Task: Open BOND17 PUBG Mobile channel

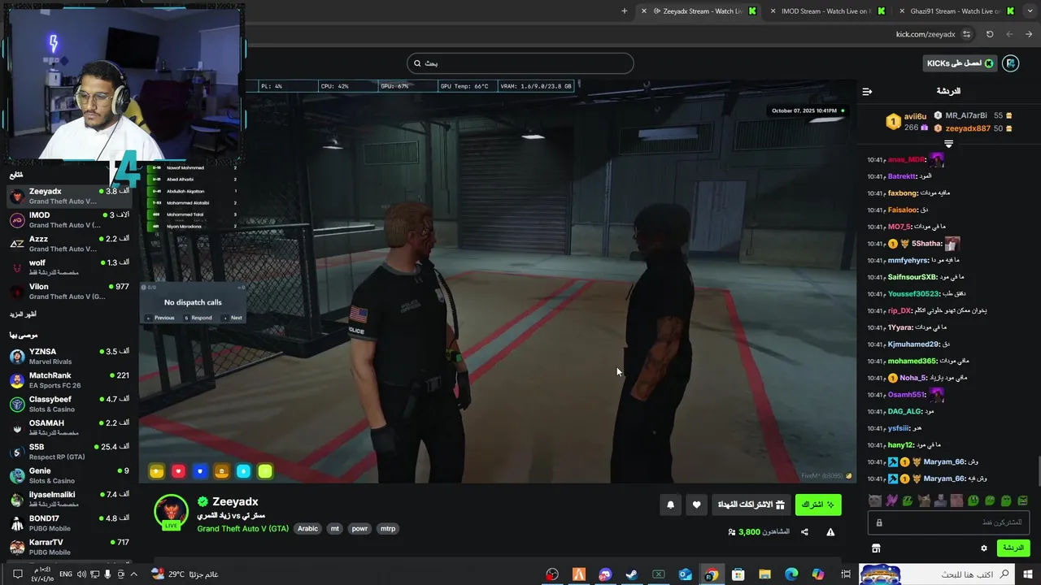Action: coord(69,523)
